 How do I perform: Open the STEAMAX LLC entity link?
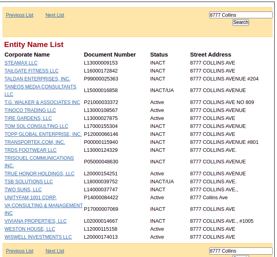(21, 63)
